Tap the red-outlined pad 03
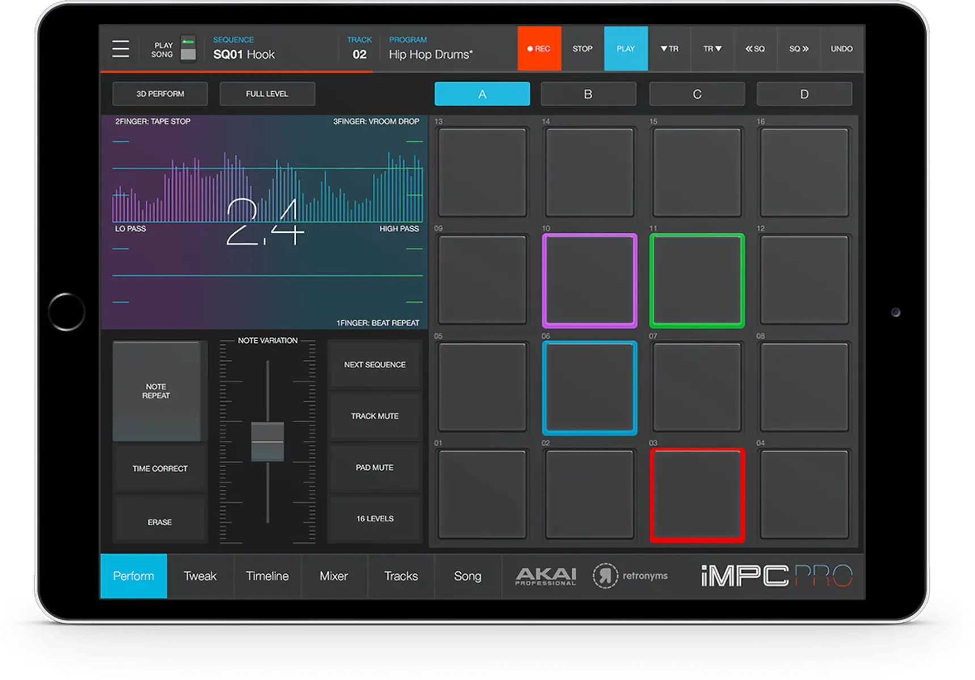975x680 pixels. pyautogui.click(x=697, y=495)
